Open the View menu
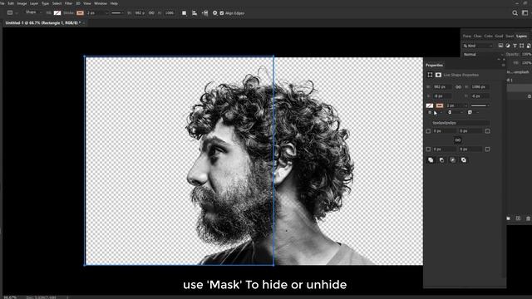 [87, 3]
